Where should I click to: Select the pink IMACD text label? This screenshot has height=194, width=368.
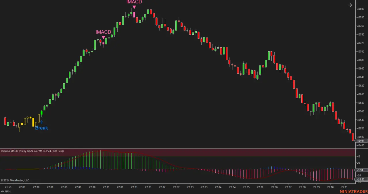134,2
